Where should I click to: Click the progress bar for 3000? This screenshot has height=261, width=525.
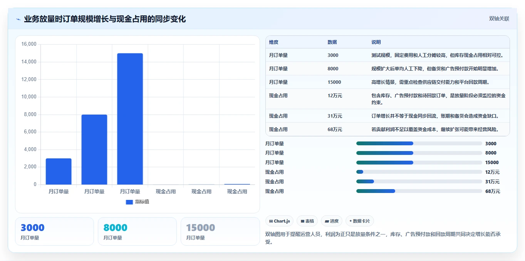419,144
